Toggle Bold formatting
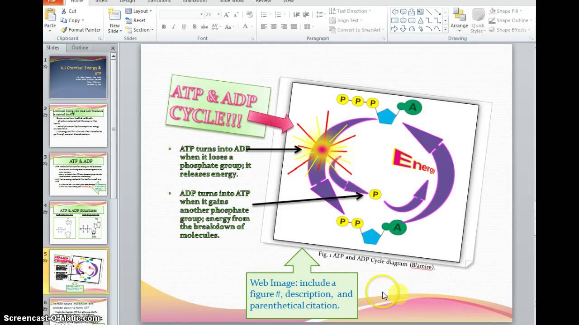 [164, 27]
